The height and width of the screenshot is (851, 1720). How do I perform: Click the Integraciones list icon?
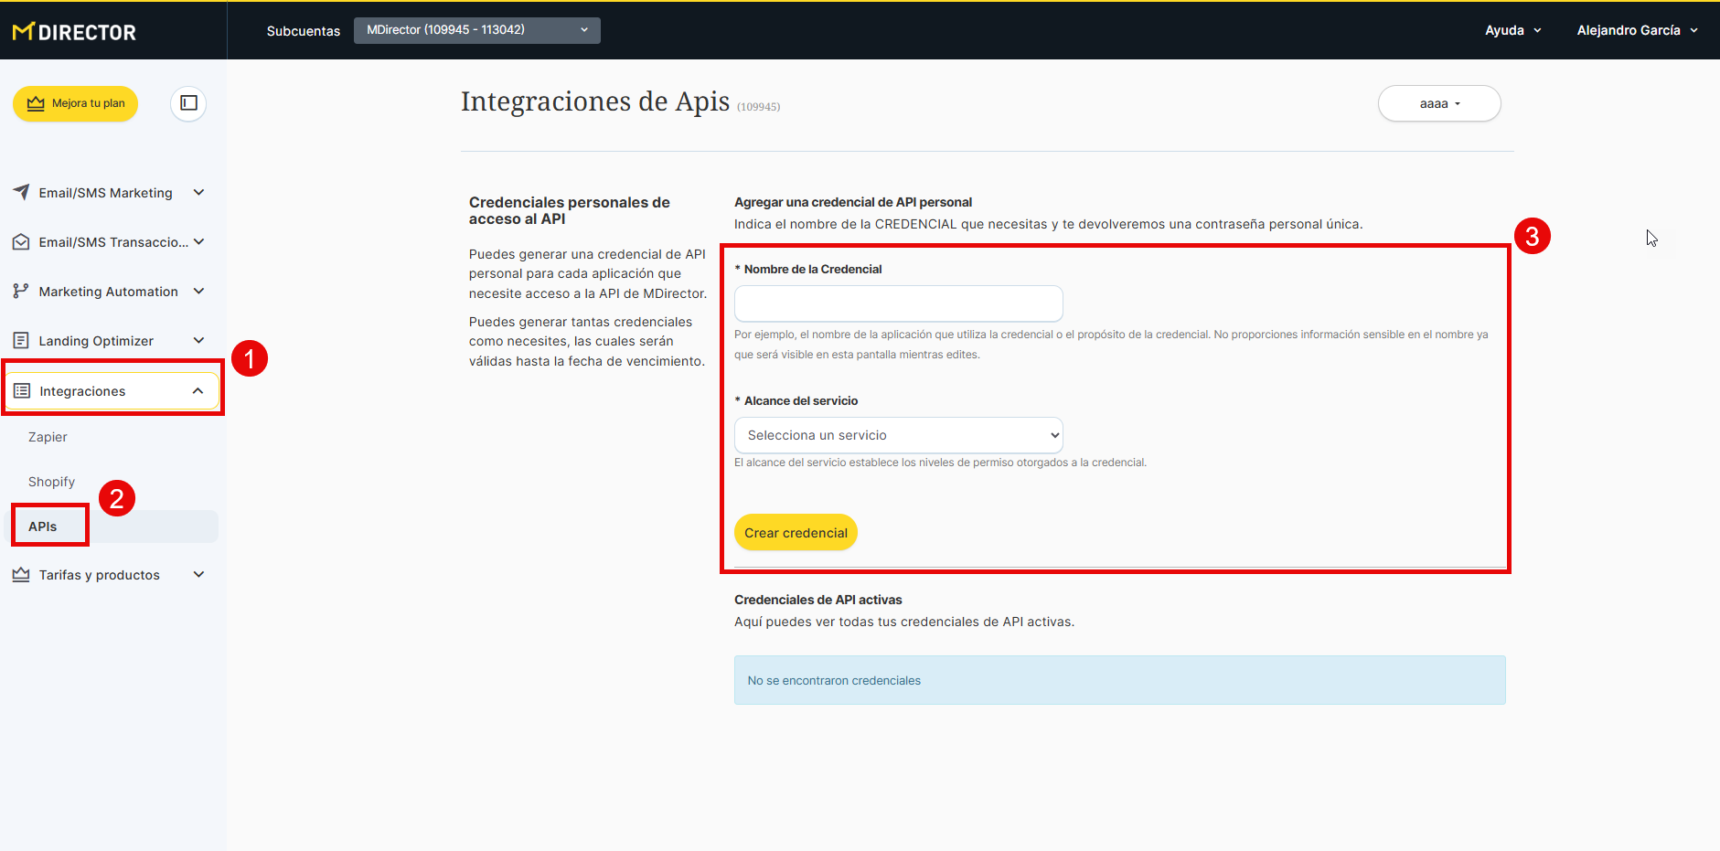click(22, 391)
